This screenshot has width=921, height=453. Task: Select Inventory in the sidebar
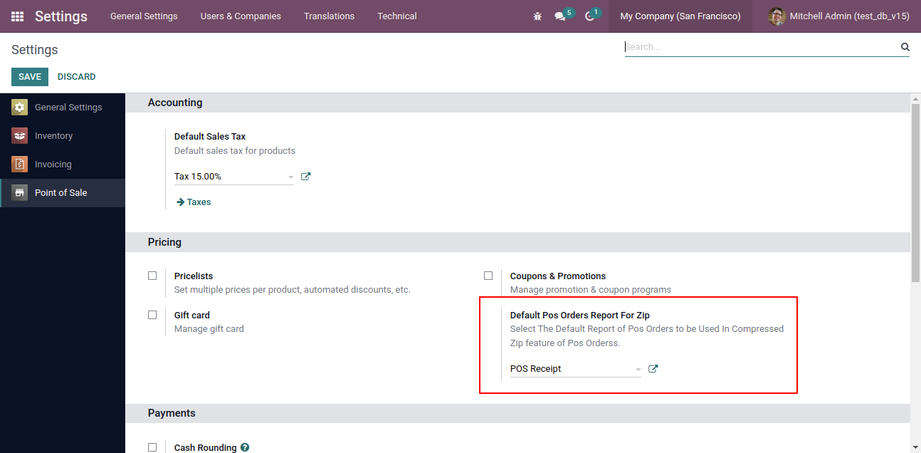(63, 135)
